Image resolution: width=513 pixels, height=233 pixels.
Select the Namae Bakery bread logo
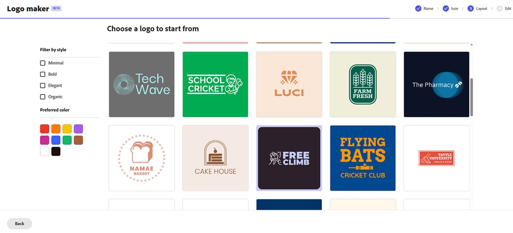tap(142, 158)
